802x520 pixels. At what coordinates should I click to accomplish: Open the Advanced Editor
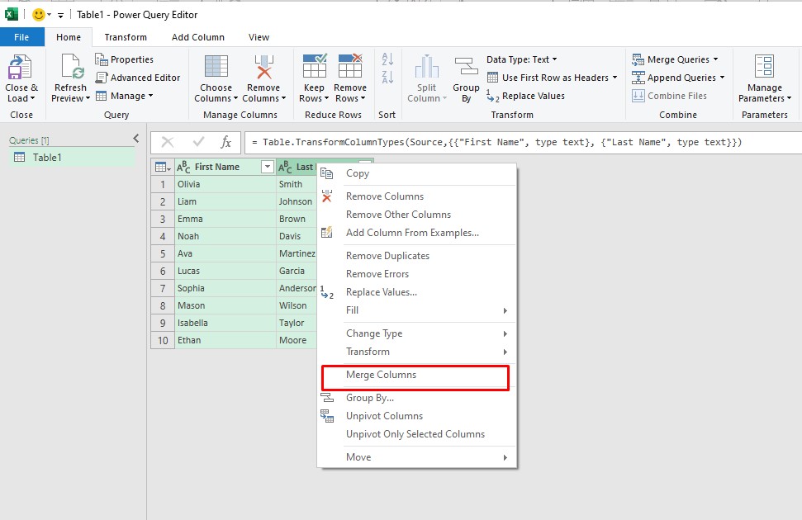[138, 78]
